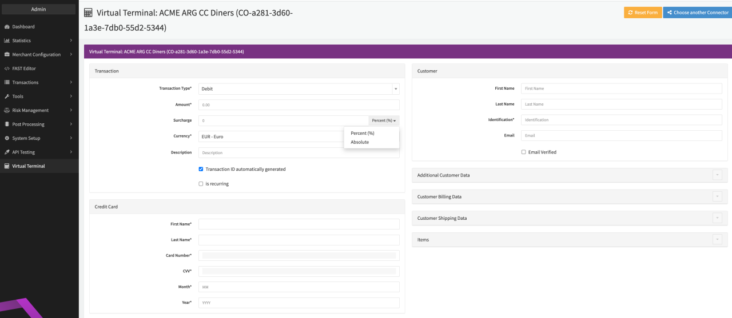Choose Percent (%) option in dropdown list

(x=362, y=133)
